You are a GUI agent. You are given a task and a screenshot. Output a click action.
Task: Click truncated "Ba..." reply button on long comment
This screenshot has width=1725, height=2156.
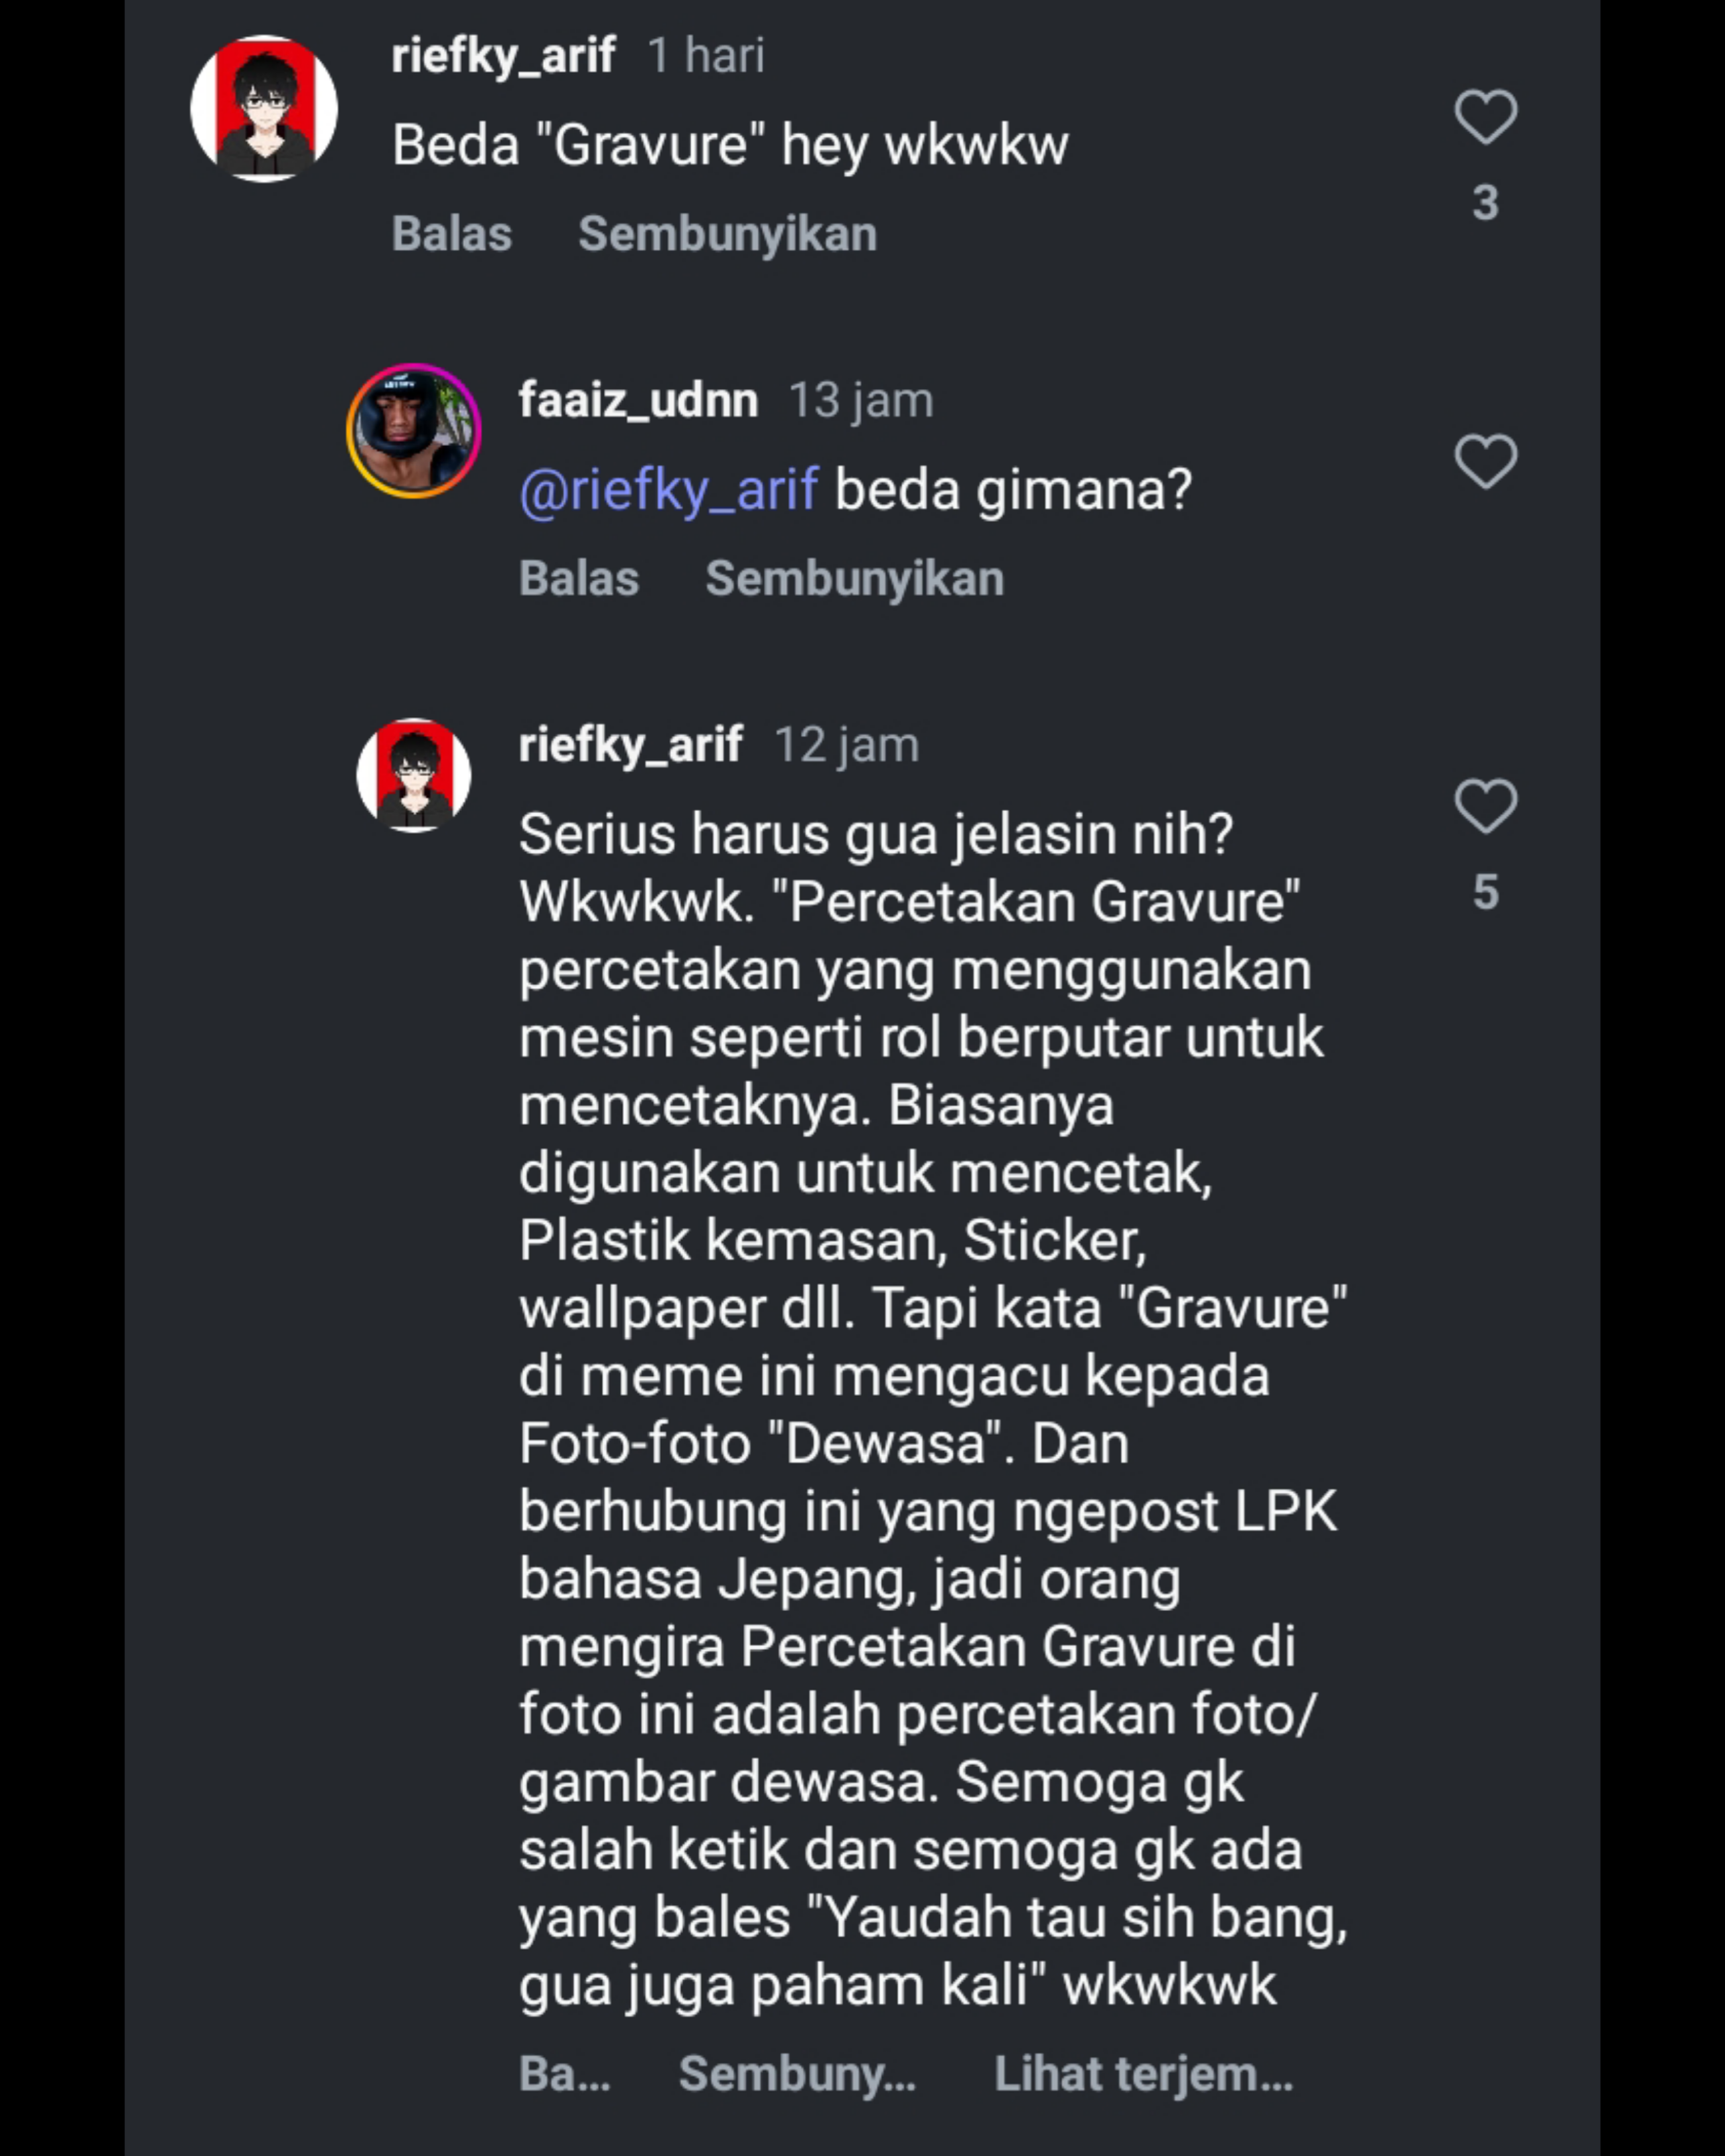click(565, 2074)
